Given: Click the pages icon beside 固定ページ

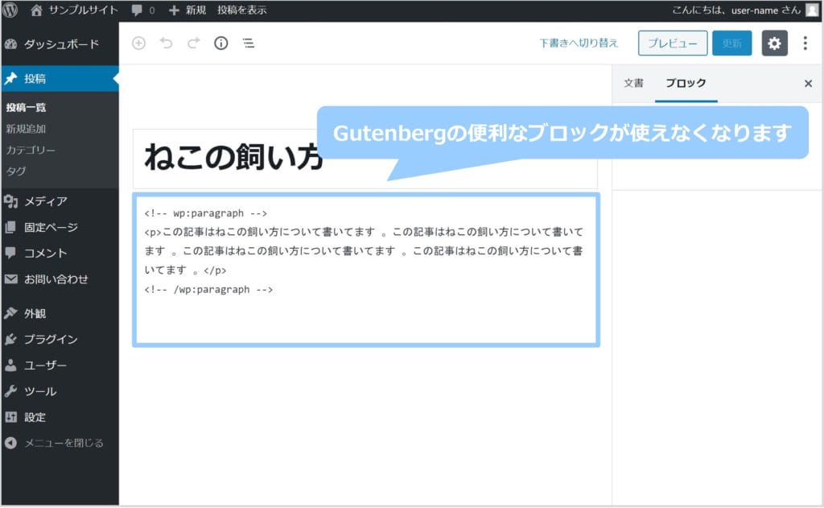Looking at the screenshot, I should point(11,227).
